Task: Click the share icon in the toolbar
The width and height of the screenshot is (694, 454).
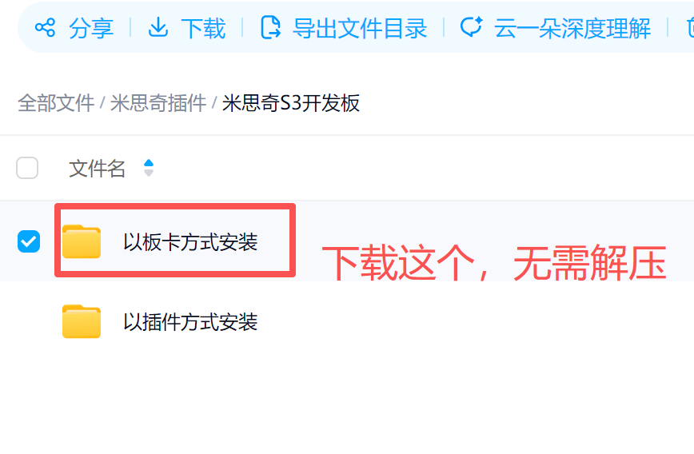Action: point(45,28)
